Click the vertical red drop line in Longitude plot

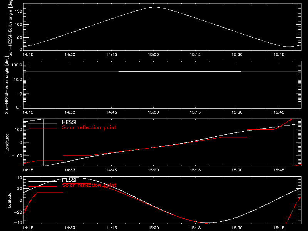tap(293, 142)
